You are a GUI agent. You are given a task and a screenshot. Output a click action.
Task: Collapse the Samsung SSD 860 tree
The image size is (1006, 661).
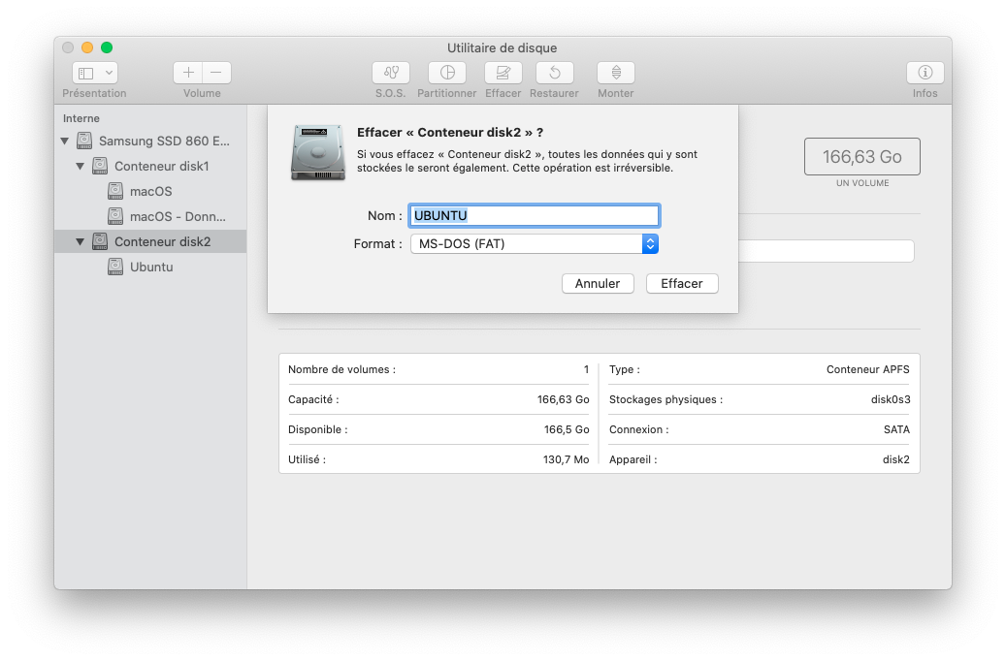[65, 142]
